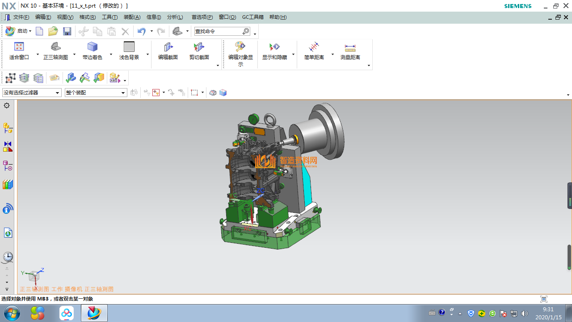
Task: Expand the selection filter dropdown
Action: point(57,93)
